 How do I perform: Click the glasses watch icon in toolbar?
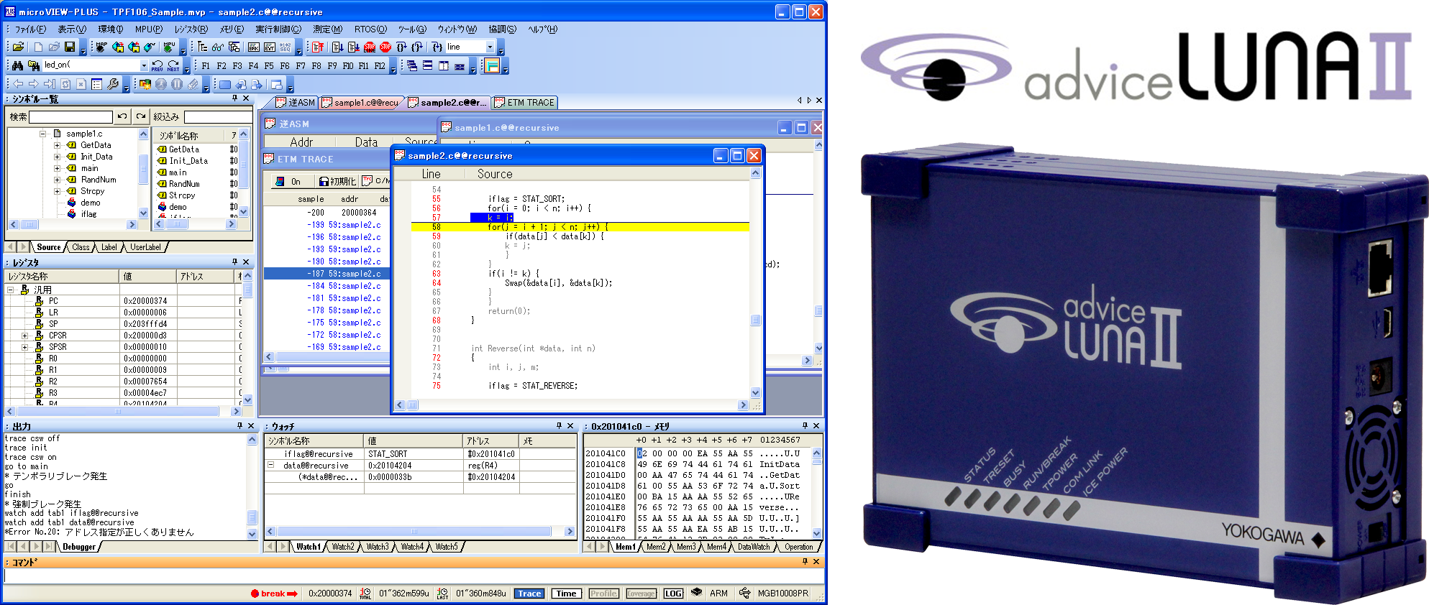(x=218, y=47)
